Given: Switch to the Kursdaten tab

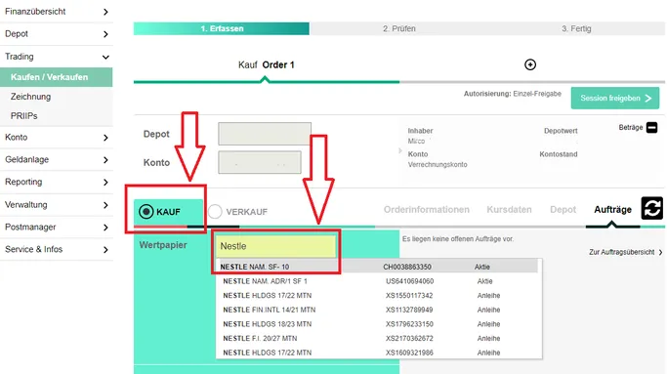Looking at the screenshot, I should (x=509, y=209).
